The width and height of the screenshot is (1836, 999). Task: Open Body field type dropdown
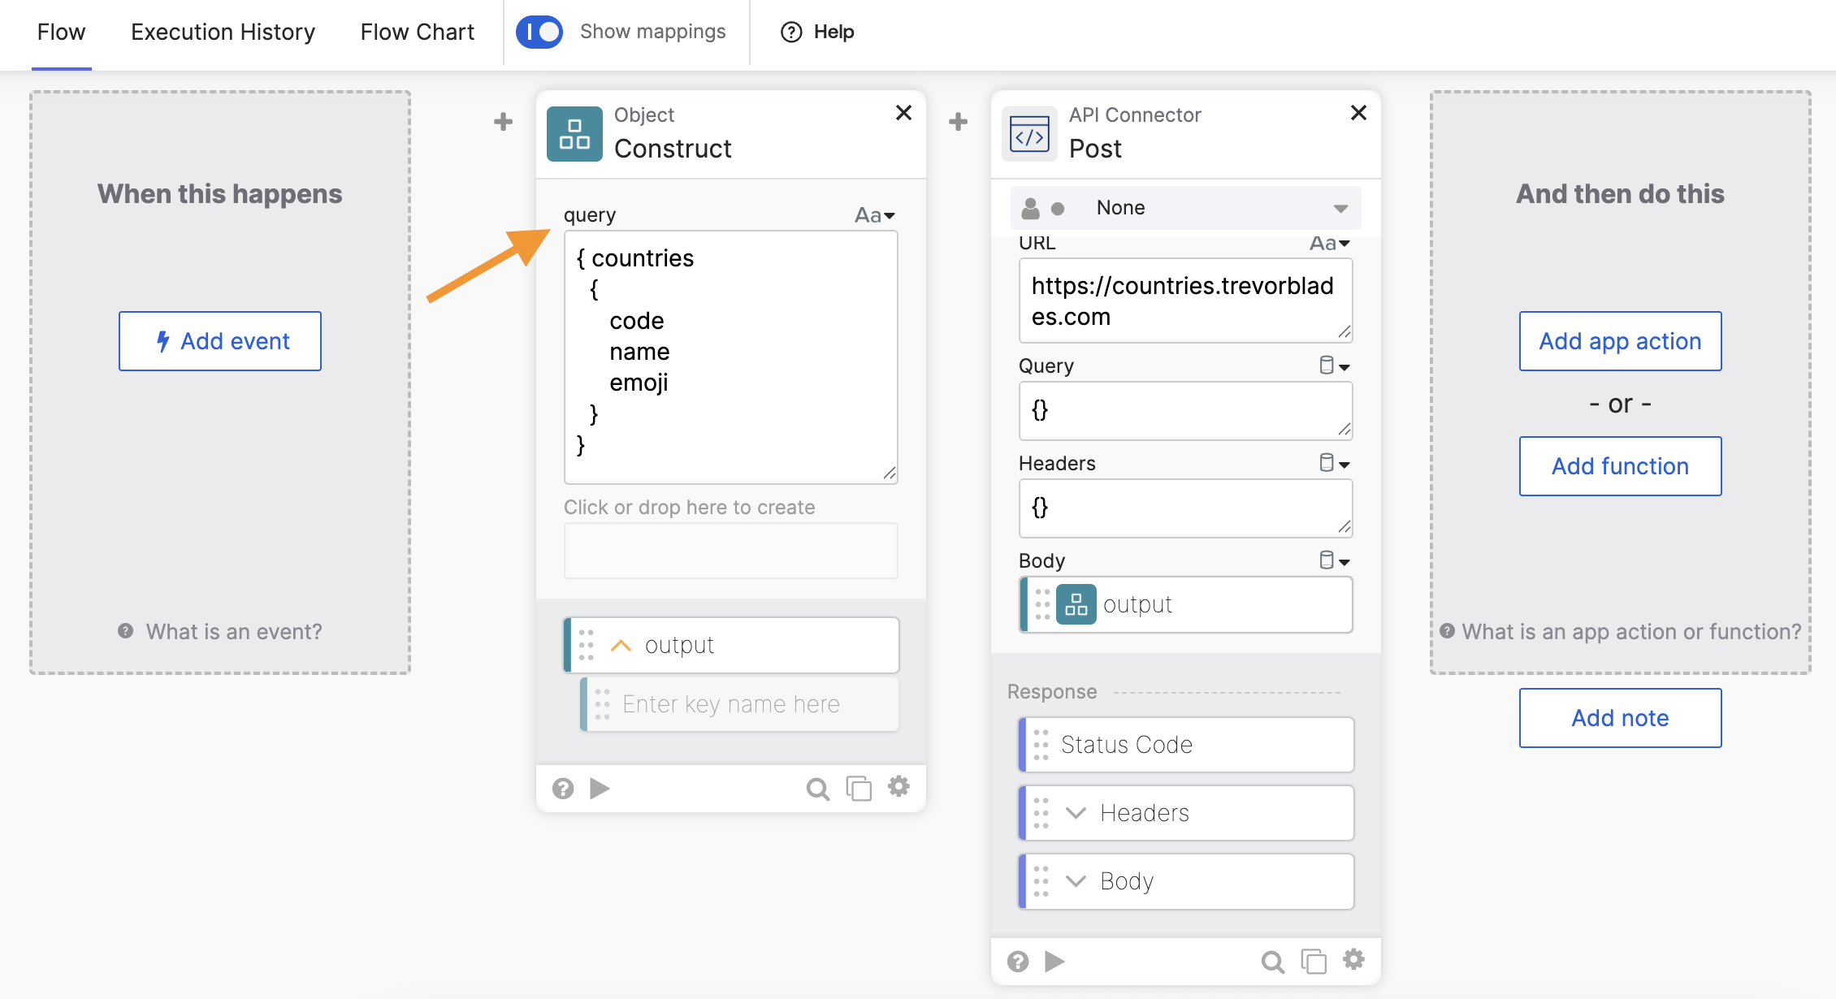pos(1334,560)
